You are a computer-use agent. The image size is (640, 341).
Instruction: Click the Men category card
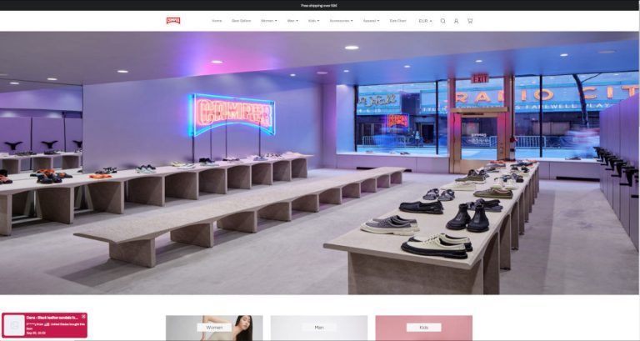tap(319, 328)
